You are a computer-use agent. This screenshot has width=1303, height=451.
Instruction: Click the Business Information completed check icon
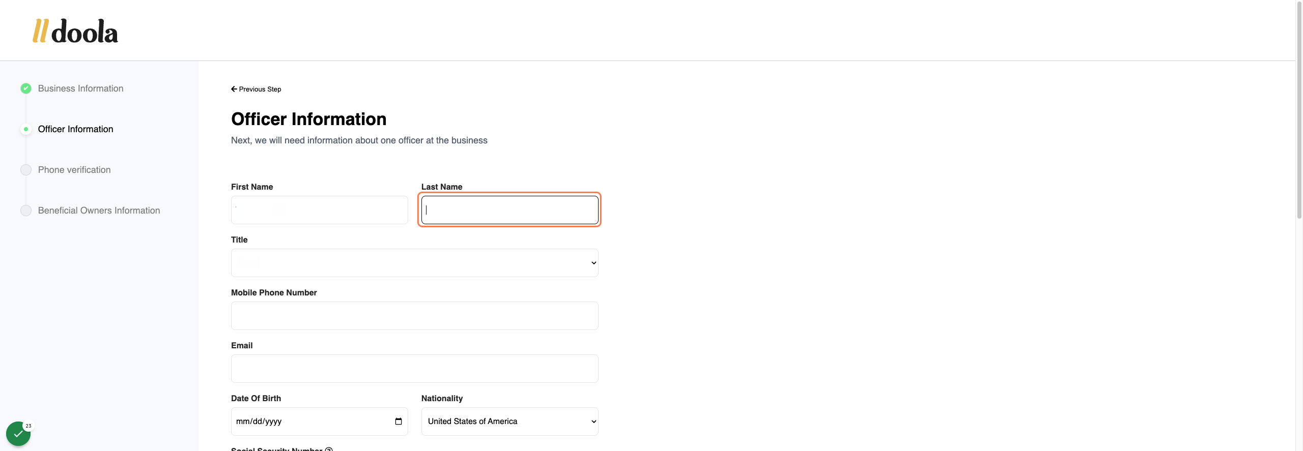point(26,88)
